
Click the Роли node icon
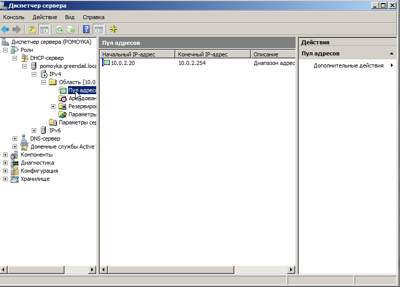(x=15, y=50)
